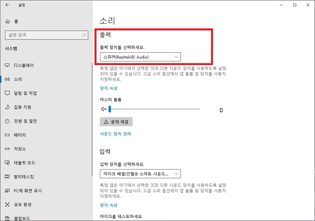Click the 홈 label in sidebar
This screenshot has width=315, height=221.
(16, 21)
